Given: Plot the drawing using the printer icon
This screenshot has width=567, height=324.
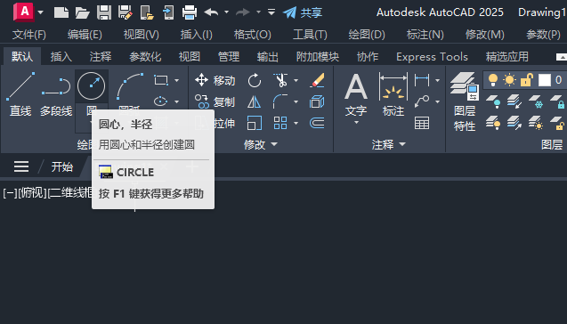Looking at the screenshot, I should 190,12.
